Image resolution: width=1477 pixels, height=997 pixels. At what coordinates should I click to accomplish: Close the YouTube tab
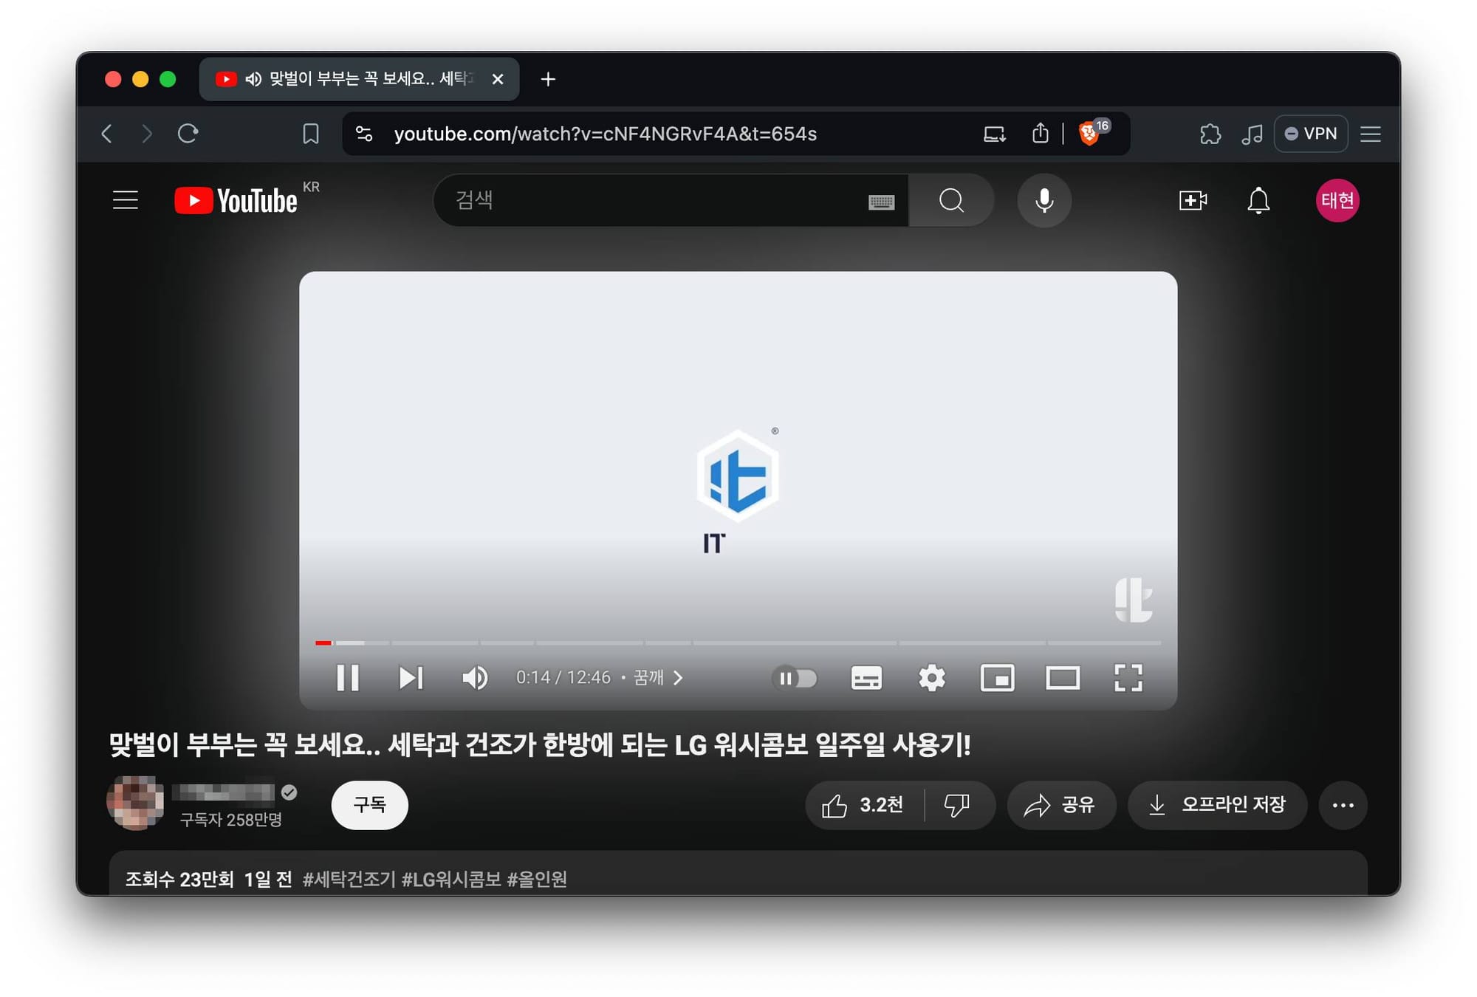(x=498, y=79)
